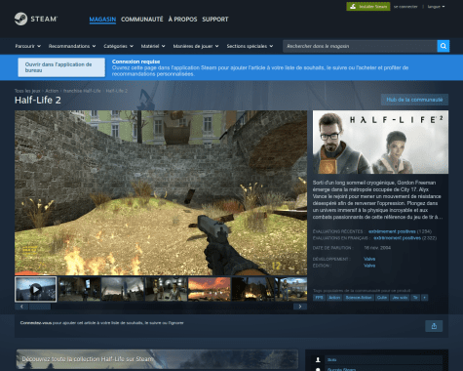Screen dimensions: 463x371
Task: Click the slider's left arrow
Action: coord(21,307)
